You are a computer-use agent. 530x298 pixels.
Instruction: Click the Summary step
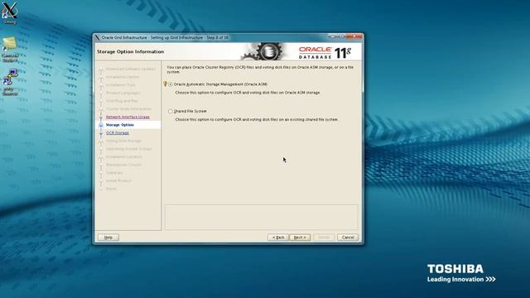114,173
